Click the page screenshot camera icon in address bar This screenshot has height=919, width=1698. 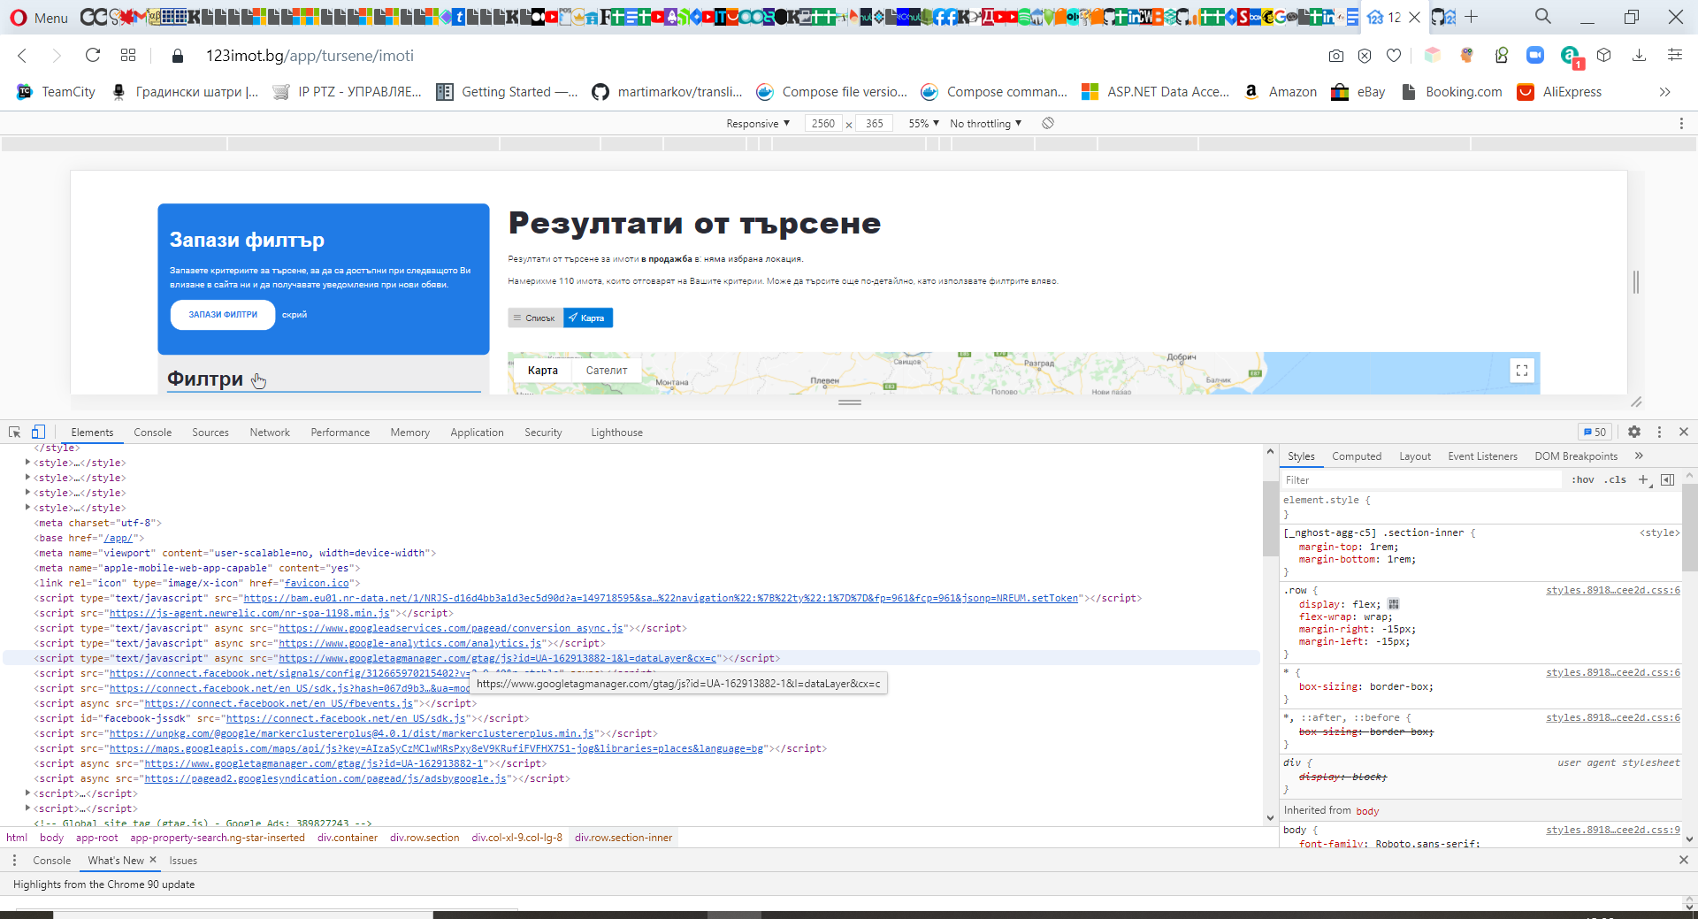[1336, 56]
